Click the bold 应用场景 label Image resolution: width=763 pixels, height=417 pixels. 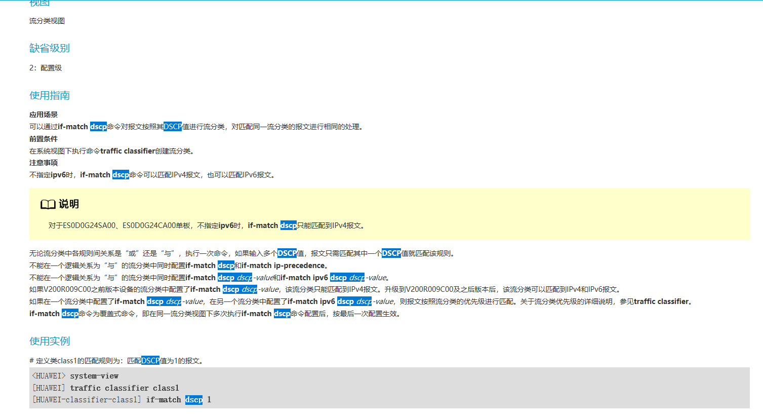[44, 115]
